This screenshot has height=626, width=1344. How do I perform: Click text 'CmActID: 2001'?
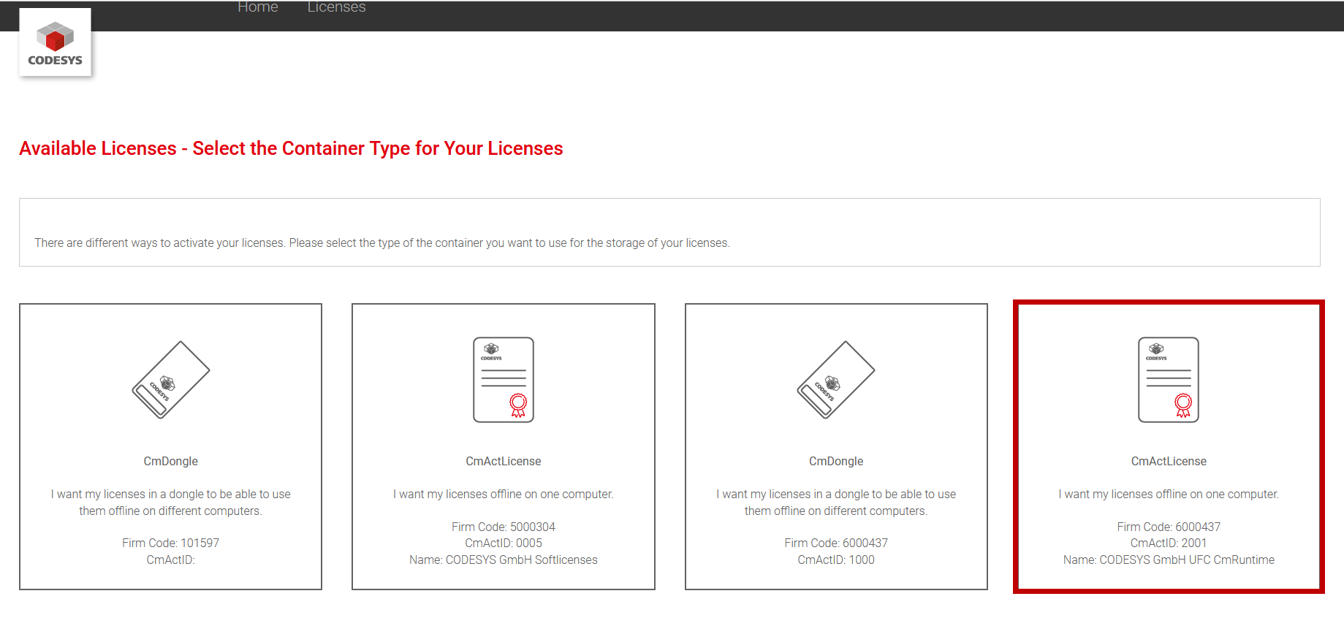pyautogui.click(x=1169, y=543)
